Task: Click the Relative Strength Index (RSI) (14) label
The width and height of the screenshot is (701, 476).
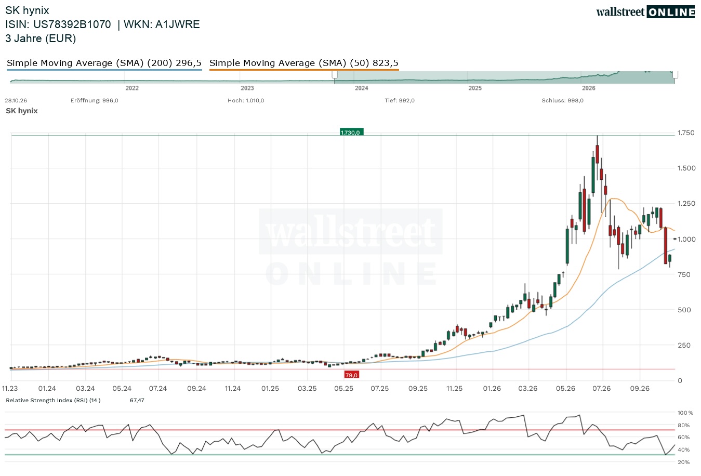Action: pyautogui.click(x=53, y=400)
